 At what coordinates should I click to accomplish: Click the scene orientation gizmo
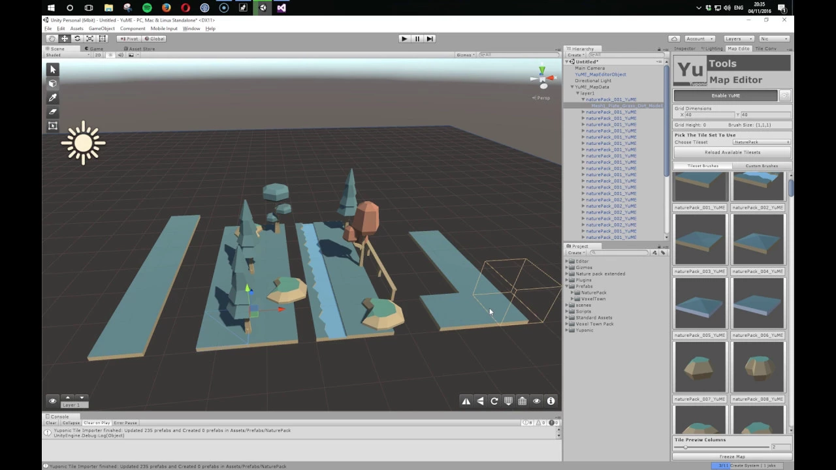pos(542,77)
